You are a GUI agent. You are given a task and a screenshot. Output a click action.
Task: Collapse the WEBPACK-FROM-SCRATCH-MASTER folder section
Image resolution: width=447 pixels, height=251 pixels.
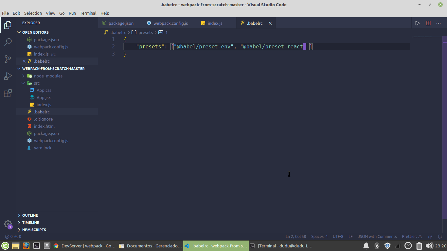tap(19, 69)
